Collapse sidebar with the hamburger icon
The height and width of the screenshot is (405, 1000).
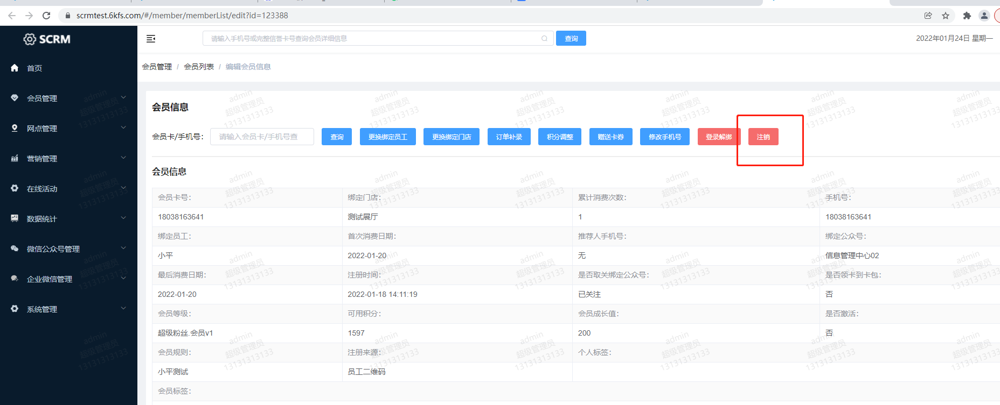(151, 39)
